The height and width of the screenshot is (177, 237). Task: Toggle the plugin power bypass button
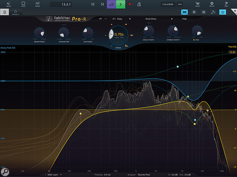(x=222, y=12)
